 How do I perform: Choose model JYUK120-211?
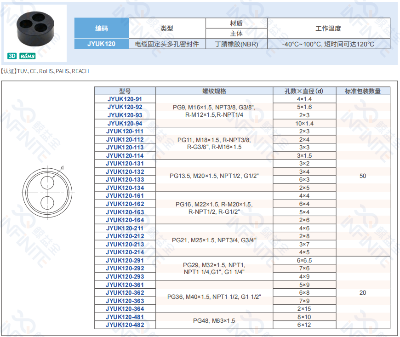pos(125,228)
